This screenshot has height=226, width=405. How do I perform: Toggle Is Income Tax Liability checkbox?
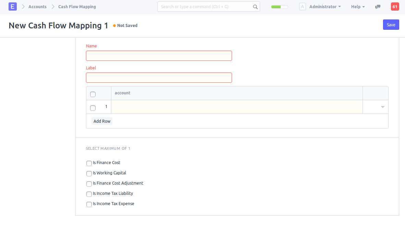coord(89,194)
